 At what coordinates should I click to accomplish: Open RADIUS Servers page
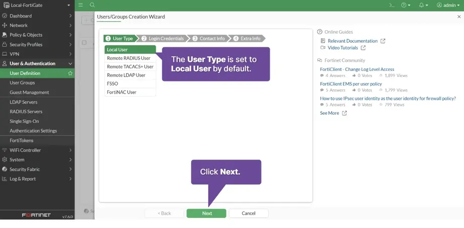pos(37,111)
